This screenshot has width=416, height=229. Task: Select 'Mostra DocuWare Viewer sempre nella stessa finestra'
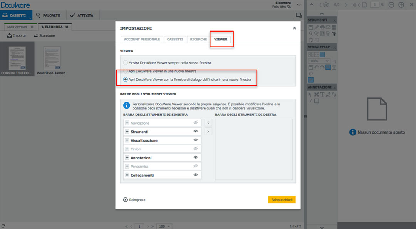pos(125,63)
